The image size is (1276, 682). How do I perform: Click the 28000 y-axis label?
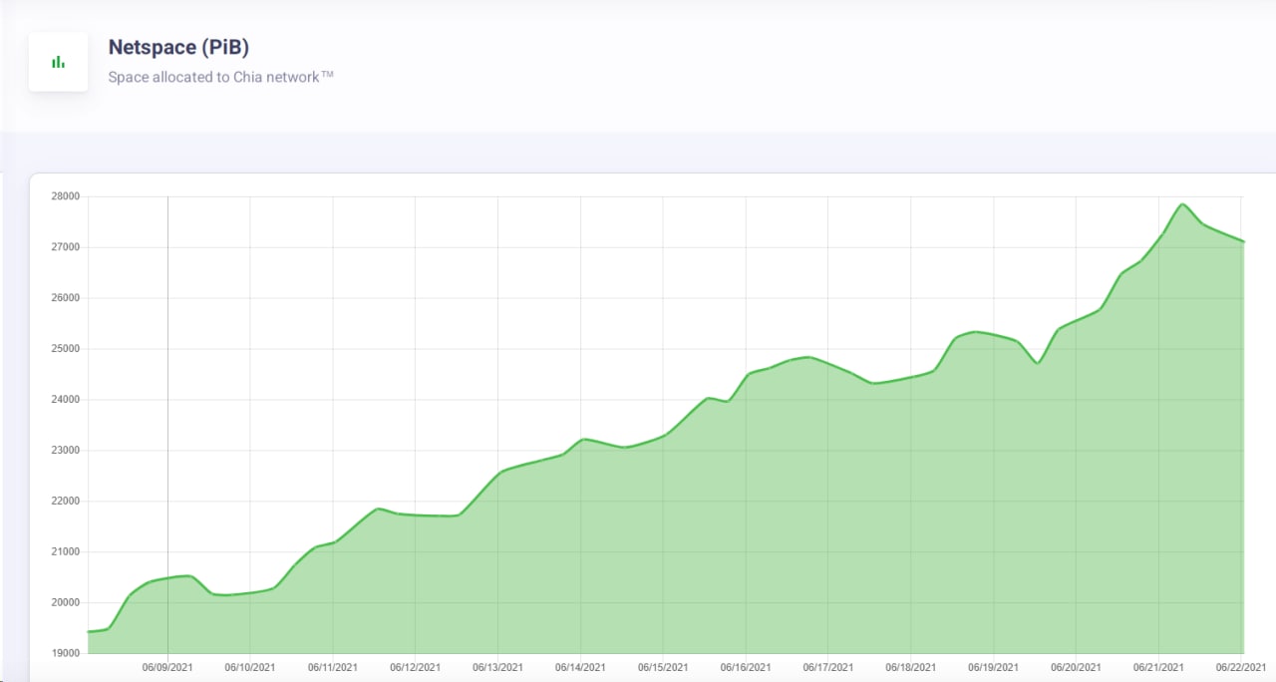coord(65,196)
